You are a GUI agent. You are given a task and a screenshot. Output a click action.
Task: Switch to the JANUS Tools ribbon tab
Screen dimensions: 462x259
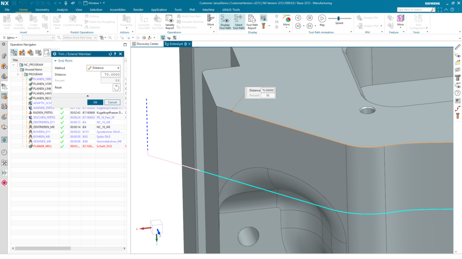pyautogui.click(x=231, y=10)
